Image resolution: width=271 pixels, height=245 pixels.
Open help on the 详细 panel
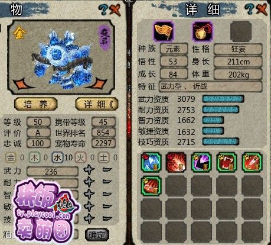[250, 9]
